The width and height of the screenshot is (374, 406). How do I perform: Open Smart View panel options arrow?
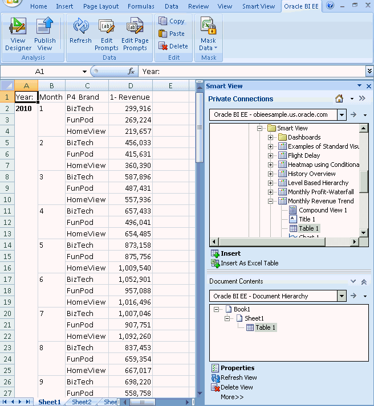[x=359, y=85]
